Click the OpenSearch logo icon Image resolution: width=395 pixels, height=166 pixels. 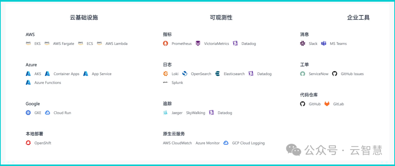(x=185, y=74)
